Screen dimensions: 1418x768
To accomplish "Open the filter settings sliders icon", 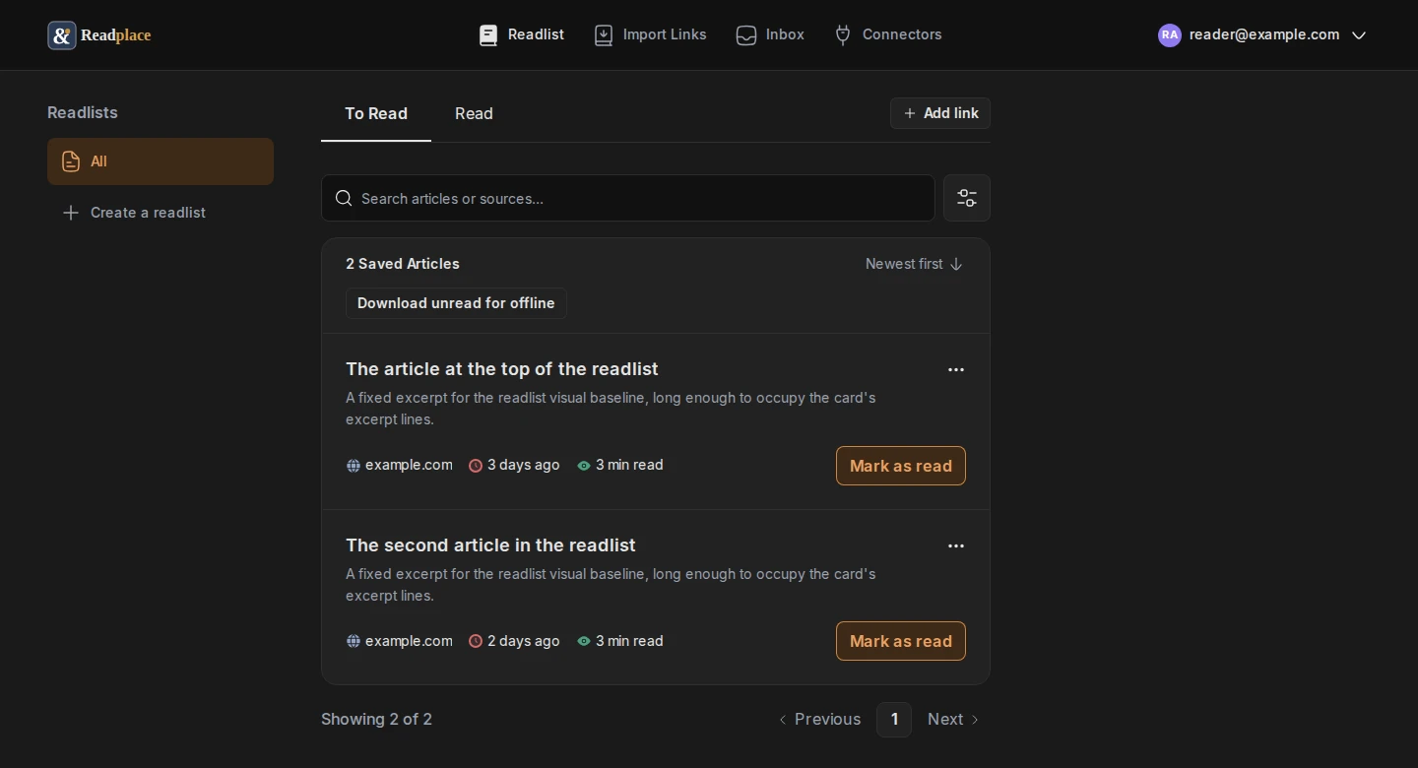I will [967, 198].
